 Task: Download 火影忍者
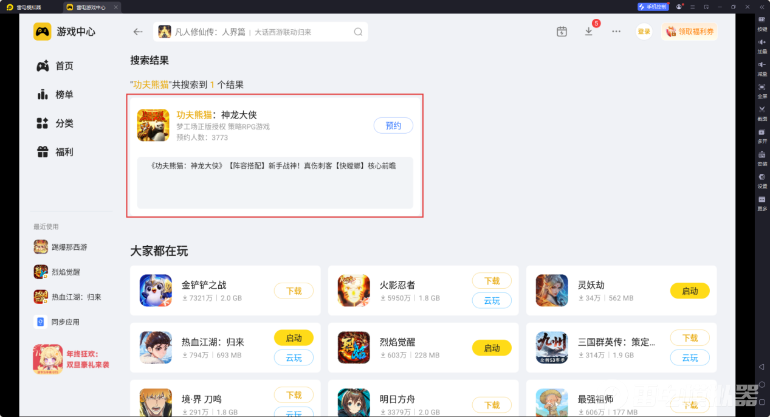click(492, 281)
